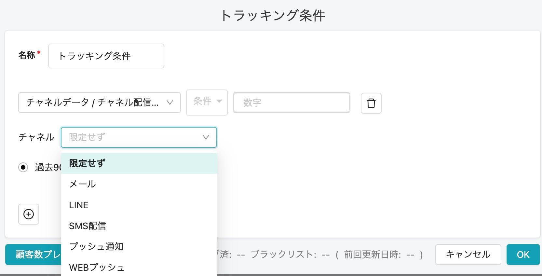Click the 名称 text field
The height and width of the screenshot is (276, 542).
tap(106, 56)
